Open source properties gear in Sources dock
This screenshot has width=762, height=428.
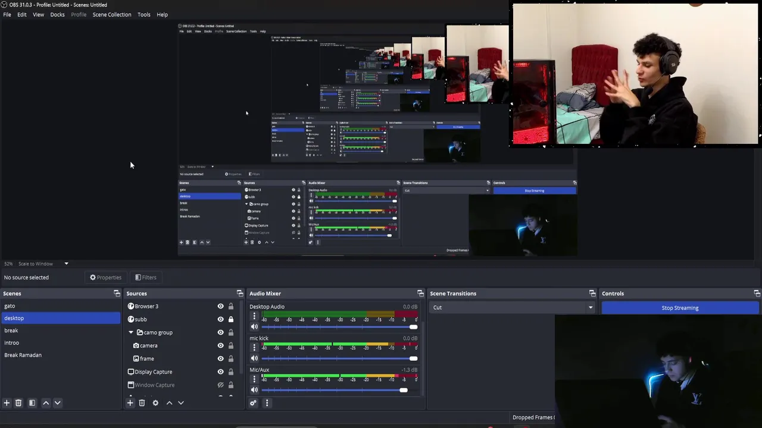(x=155, y=402)
